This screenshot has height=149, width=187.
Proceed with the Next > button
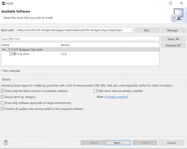[x=118, y=143]
